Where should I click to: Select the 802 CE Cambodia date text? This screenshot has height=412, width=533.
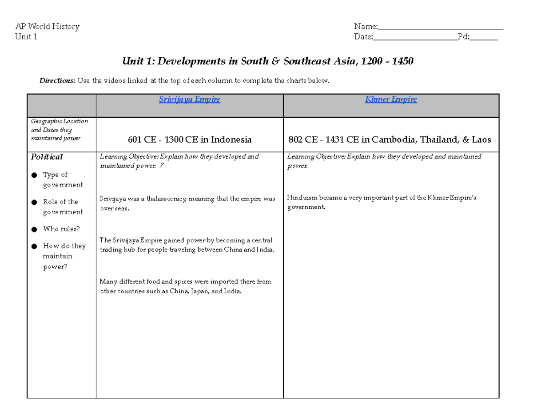tap(390, 140)
